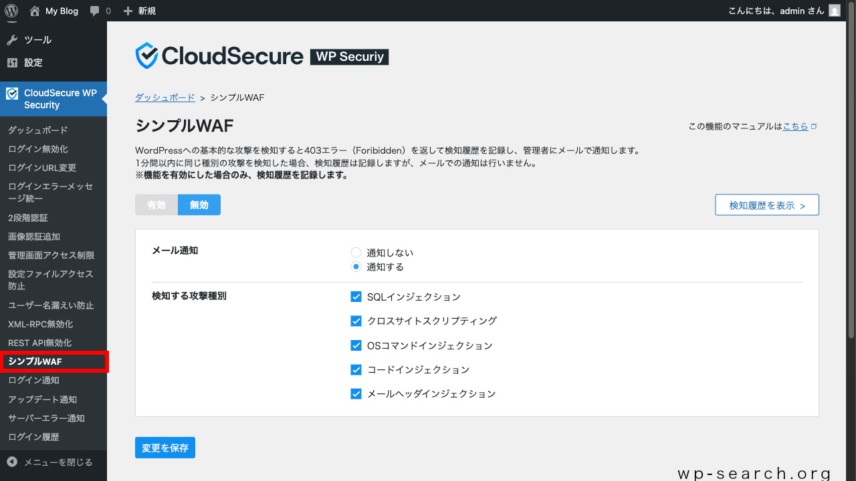This screenshot has height=481, width=856.
Task: Select the 通知しない radio button
Action: [x=356, y=253]
